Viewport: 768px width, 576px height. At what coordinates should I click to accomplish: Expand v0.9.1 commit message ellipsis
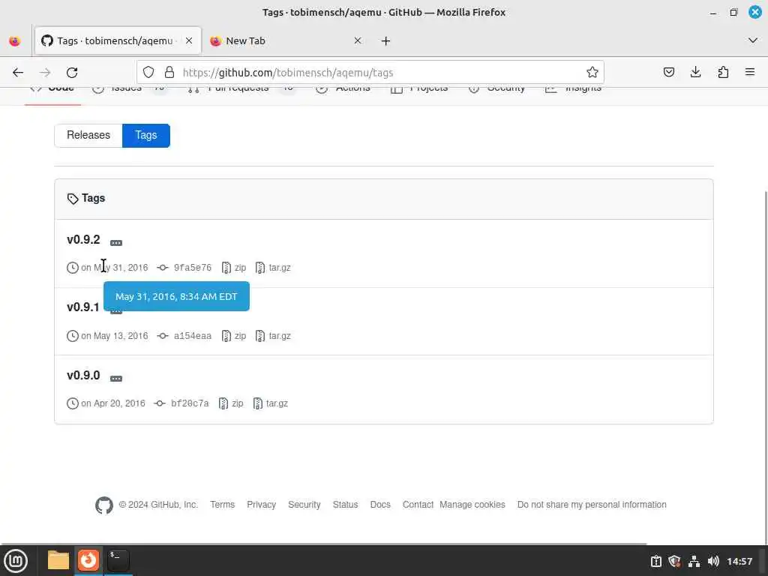116,311
